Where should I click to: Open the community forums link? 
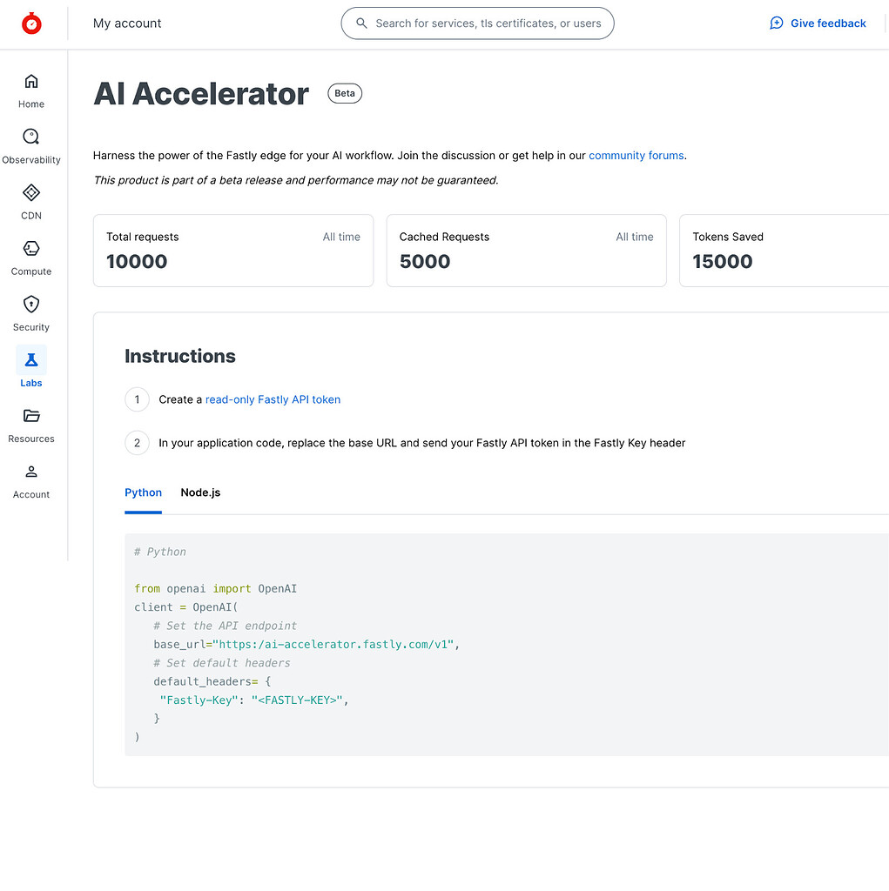click(636, 155)
